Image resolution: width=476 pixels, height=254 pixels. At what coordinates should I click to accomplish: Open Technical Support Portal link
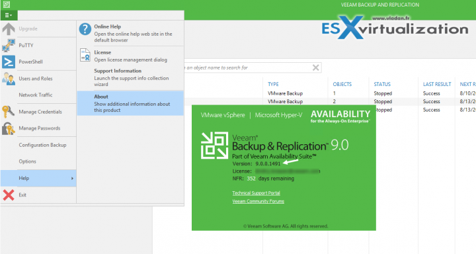257,193
